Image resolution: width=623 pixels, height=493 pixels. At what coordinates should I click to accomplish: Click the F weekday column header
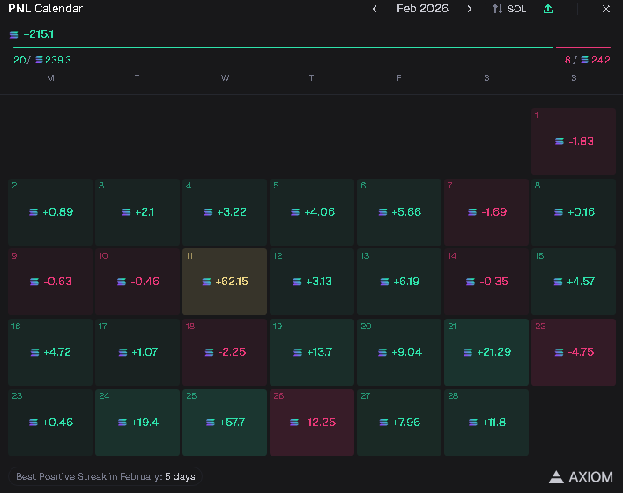399,78
